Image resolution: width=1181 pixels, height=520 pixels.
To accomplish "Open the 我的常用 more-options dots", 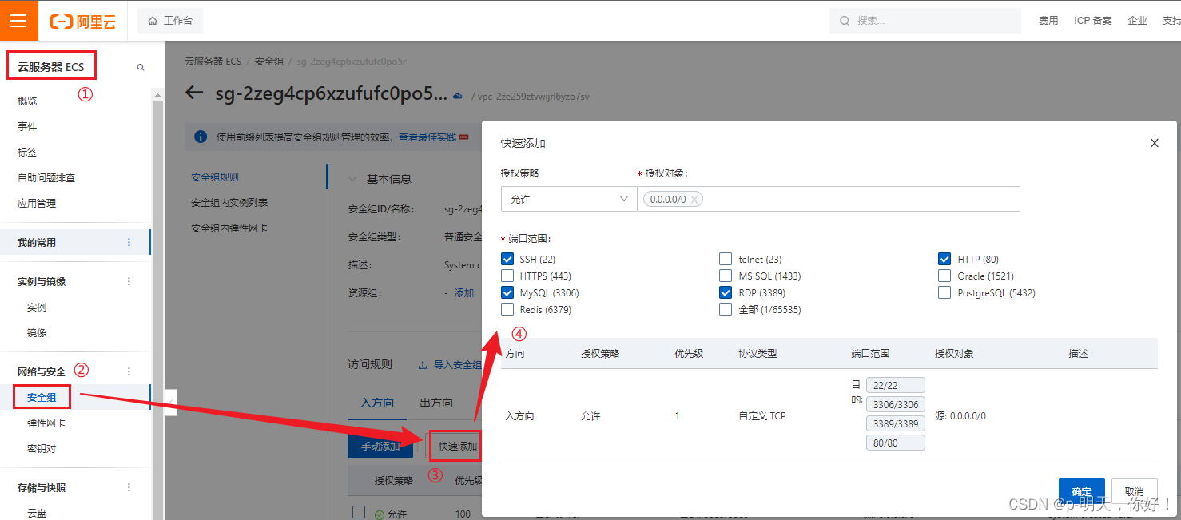I will tap(129, 242).
